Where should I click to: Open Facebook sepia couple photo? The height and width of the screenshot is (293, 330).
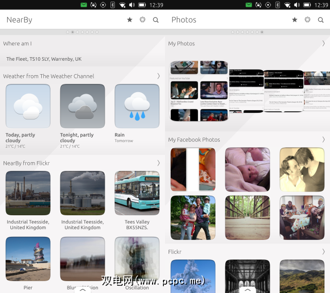(x=302, y=169)
